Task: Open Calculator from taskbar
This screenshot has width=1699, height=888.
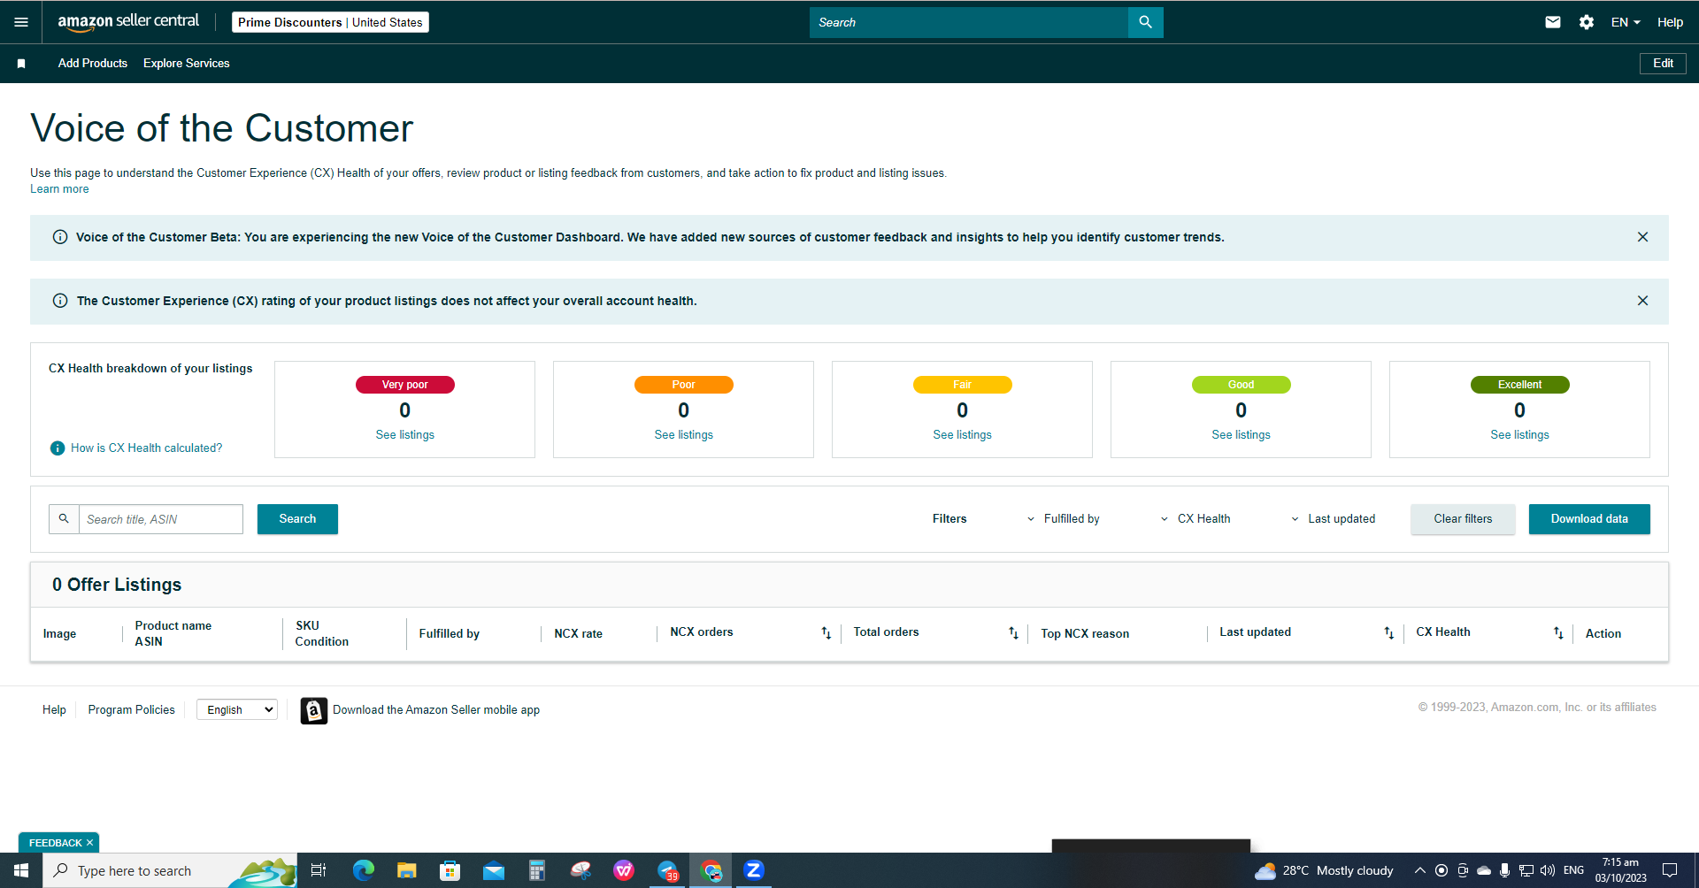Action: 537,870
